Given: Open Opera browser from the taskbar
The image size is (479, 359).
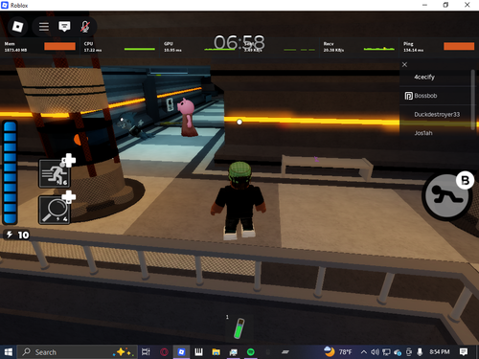Looking at the screenshot, I should click(164, 352).
